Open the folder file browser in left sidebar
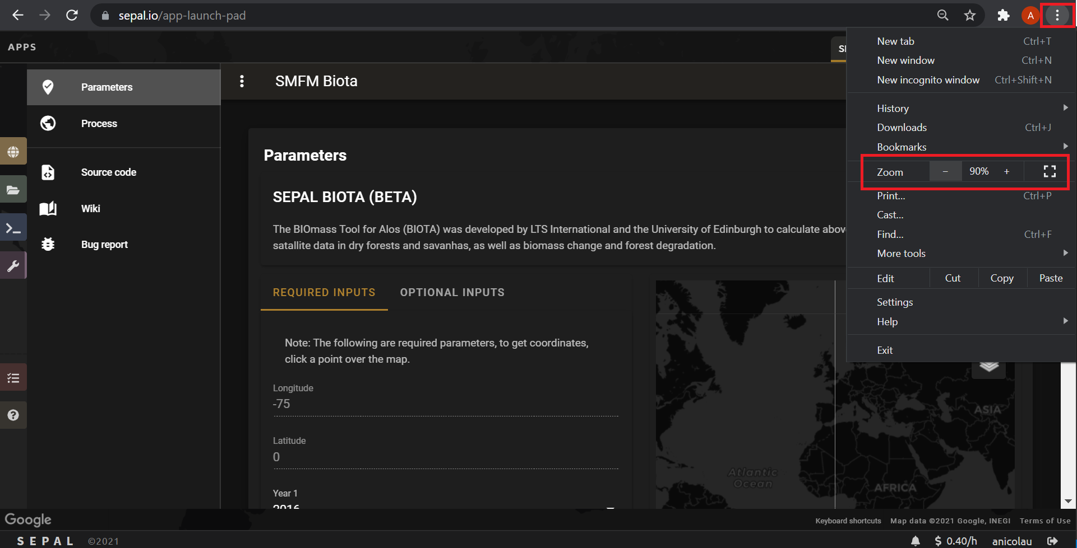1077x548 pixels. pyautogui.click(x=13, y=190)
